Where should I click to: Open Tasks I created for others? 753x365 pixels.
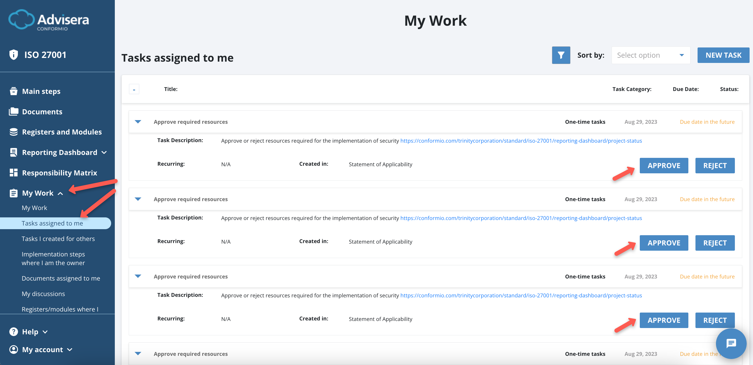pos(58,239)
